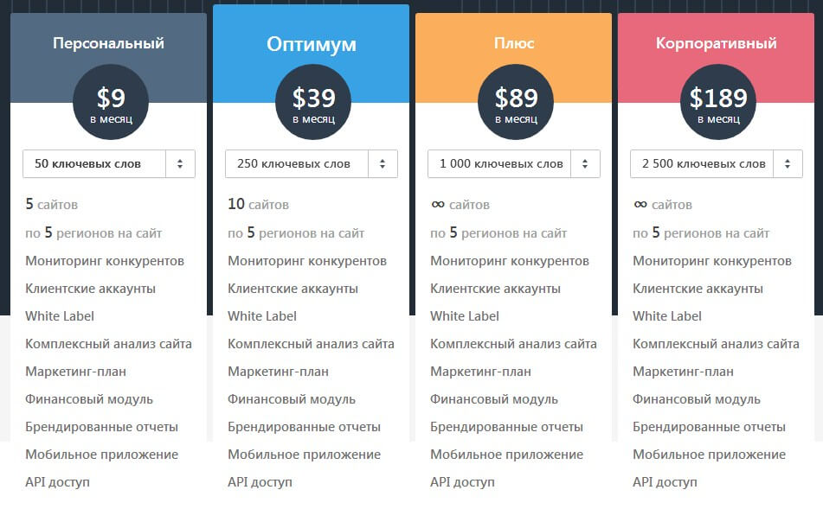Screen dimensions: 823x509
Task: Expand the 1 000 ключевых слов selector
Action: click(x=513, y=163)
